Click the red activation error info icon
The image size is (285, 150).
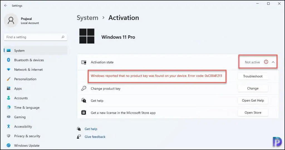pos(266,62)
